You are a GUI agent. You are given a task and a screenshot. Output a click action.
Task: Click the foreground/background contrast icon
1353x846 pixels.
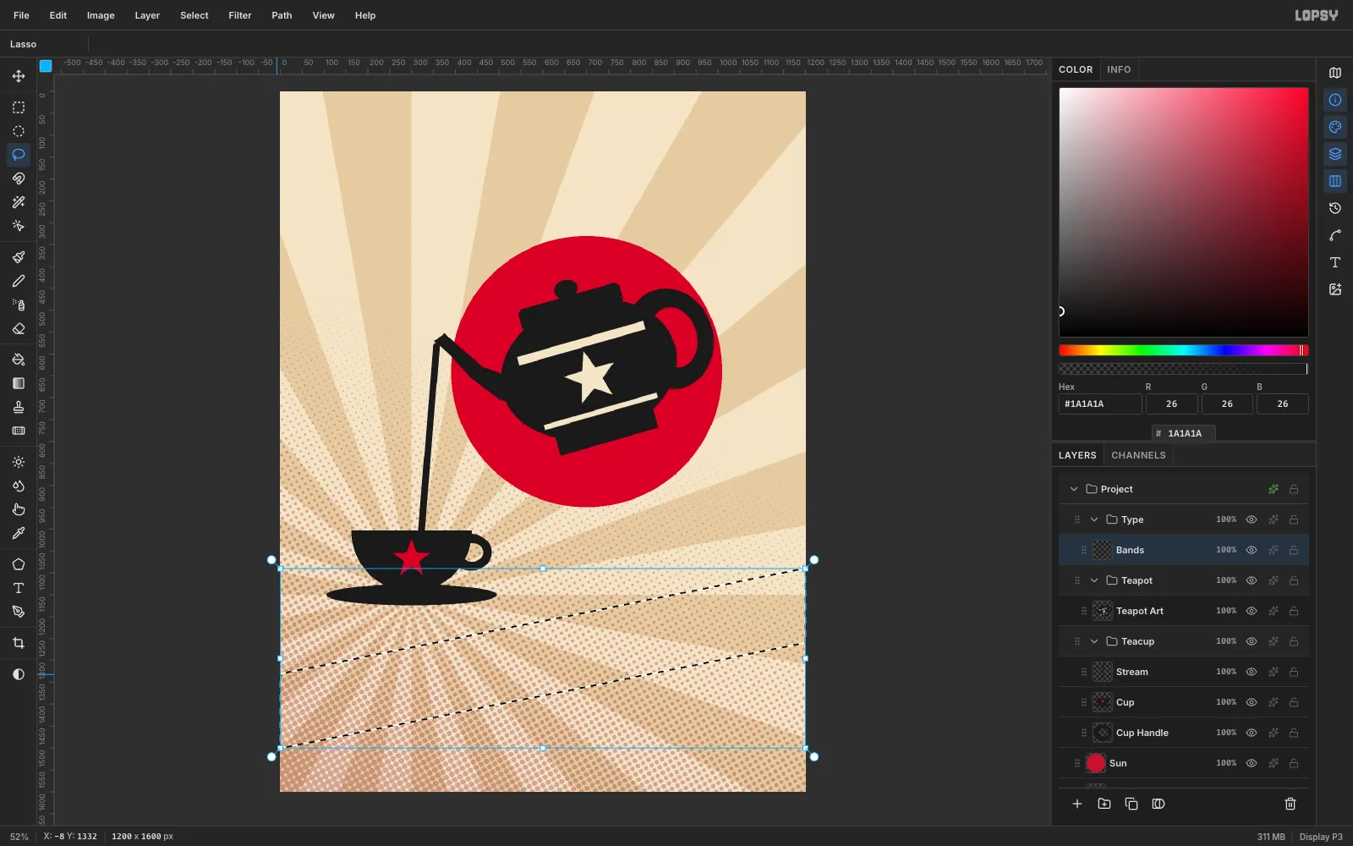[19, 674]
